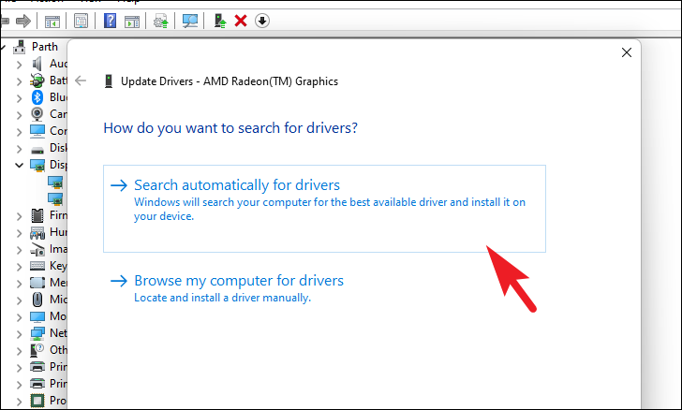Open the Properties toolbar icon
The height and width of the screenshot is (410, 682).
(81, 21)
